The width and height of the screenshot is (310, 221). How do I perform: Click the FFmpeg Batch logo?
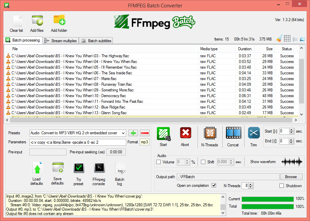[x=155, y=22]
